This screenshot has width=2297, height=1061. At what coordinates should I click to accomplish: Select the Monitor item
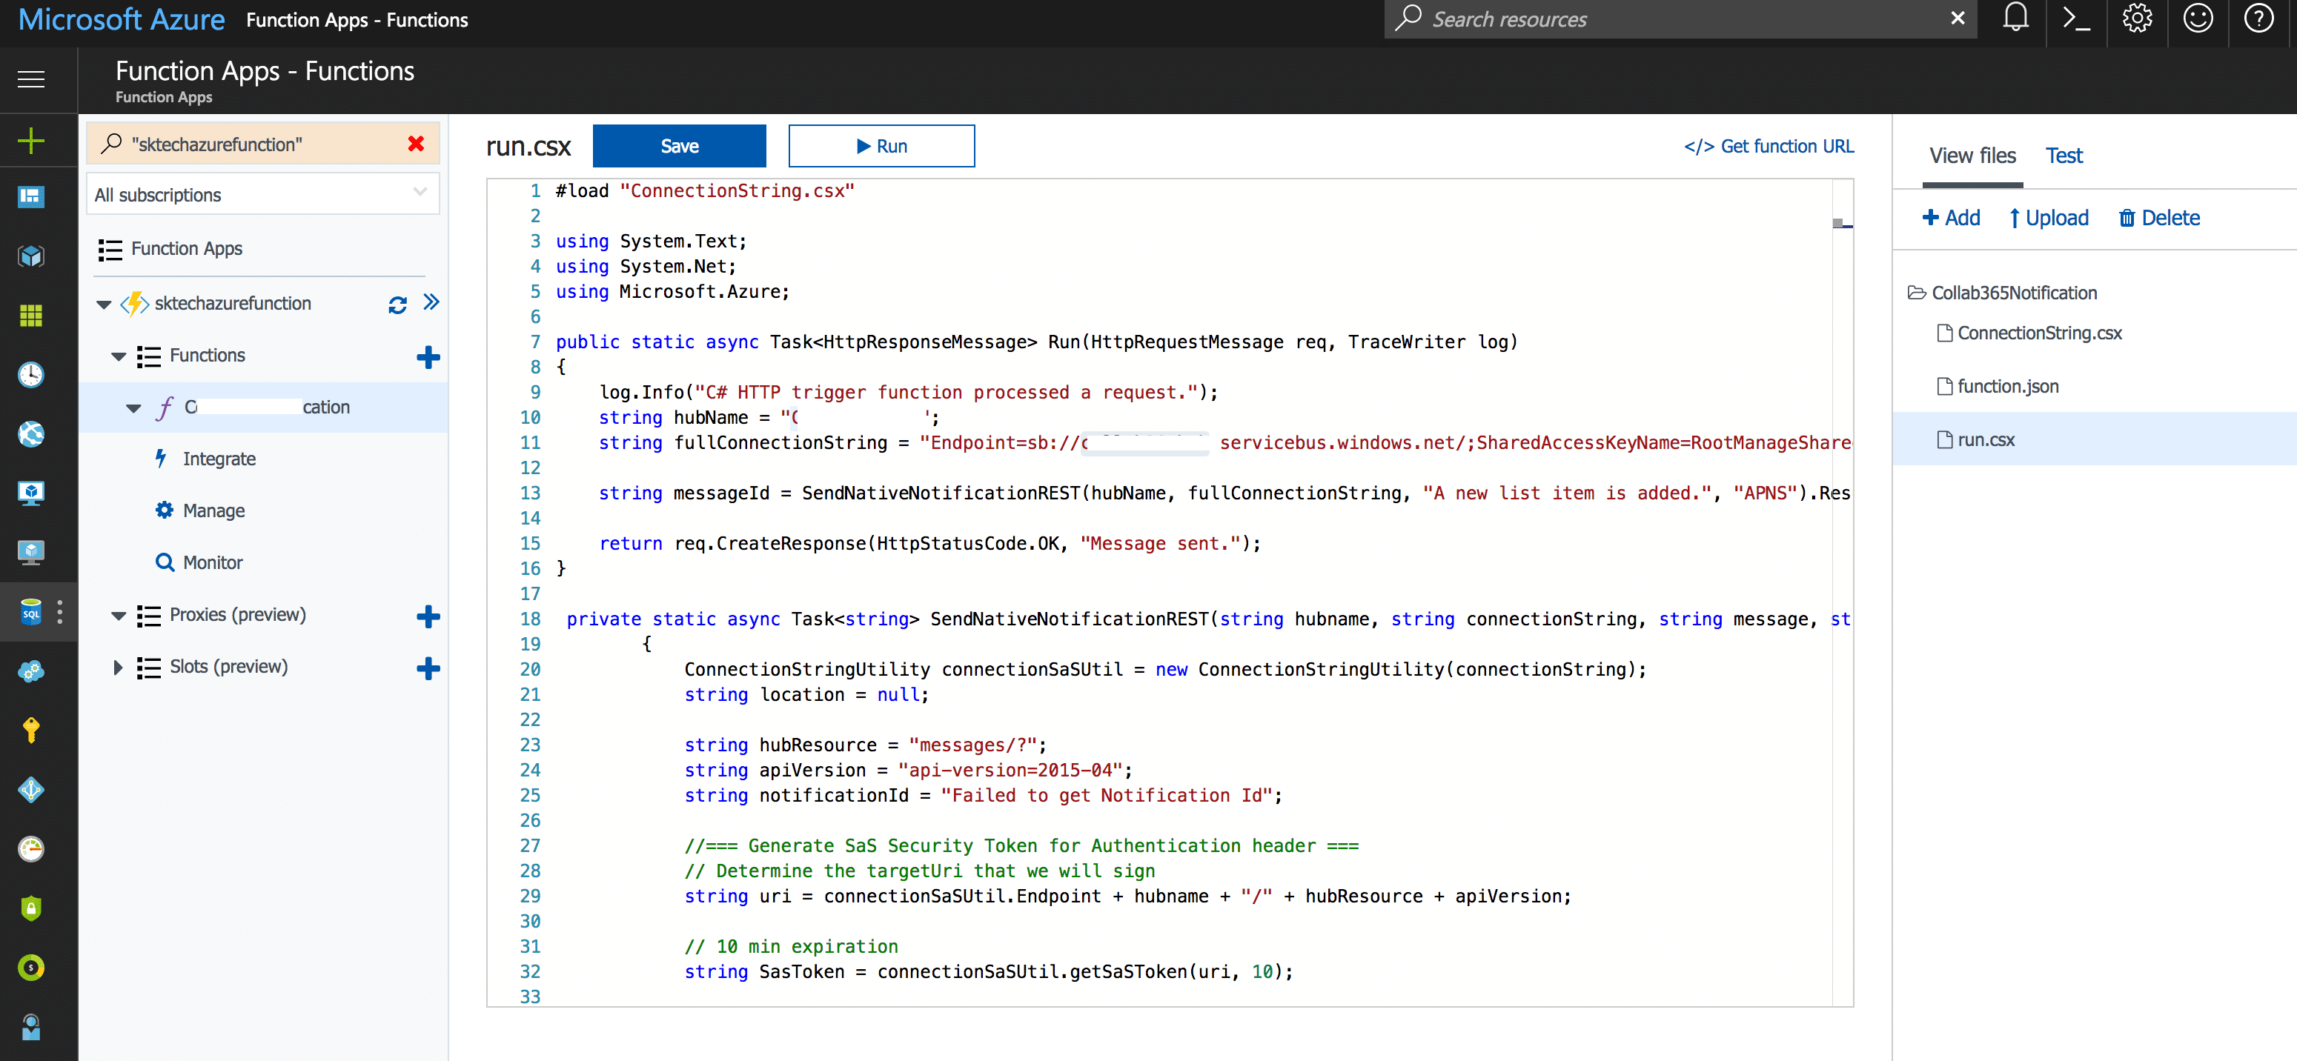click(x=212, y=562)
